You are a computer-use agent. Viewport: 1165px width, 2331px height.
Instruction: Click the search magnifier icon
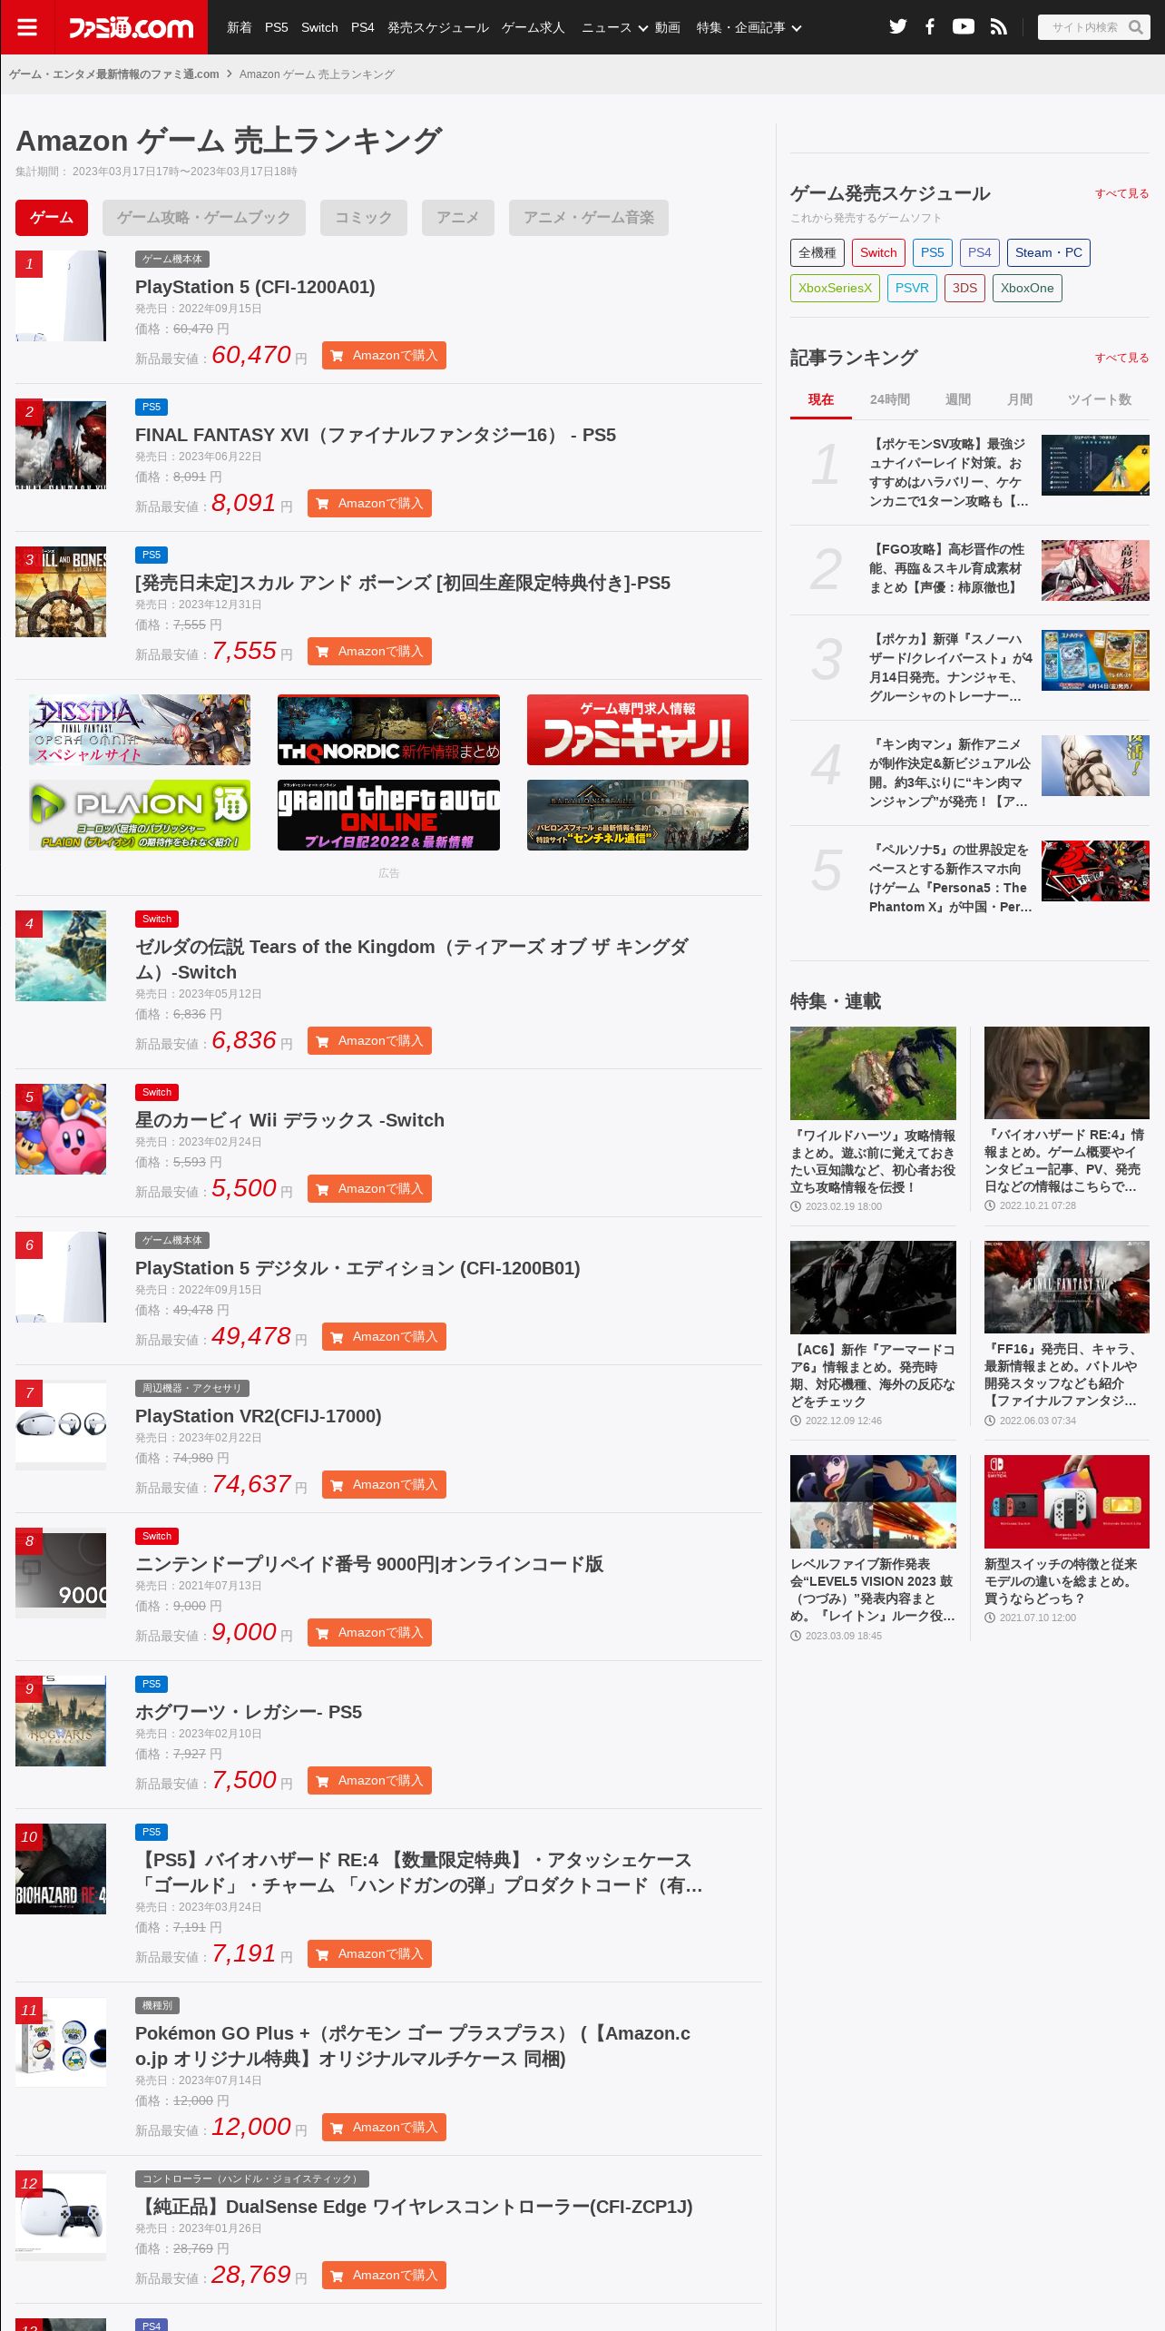1136,27
